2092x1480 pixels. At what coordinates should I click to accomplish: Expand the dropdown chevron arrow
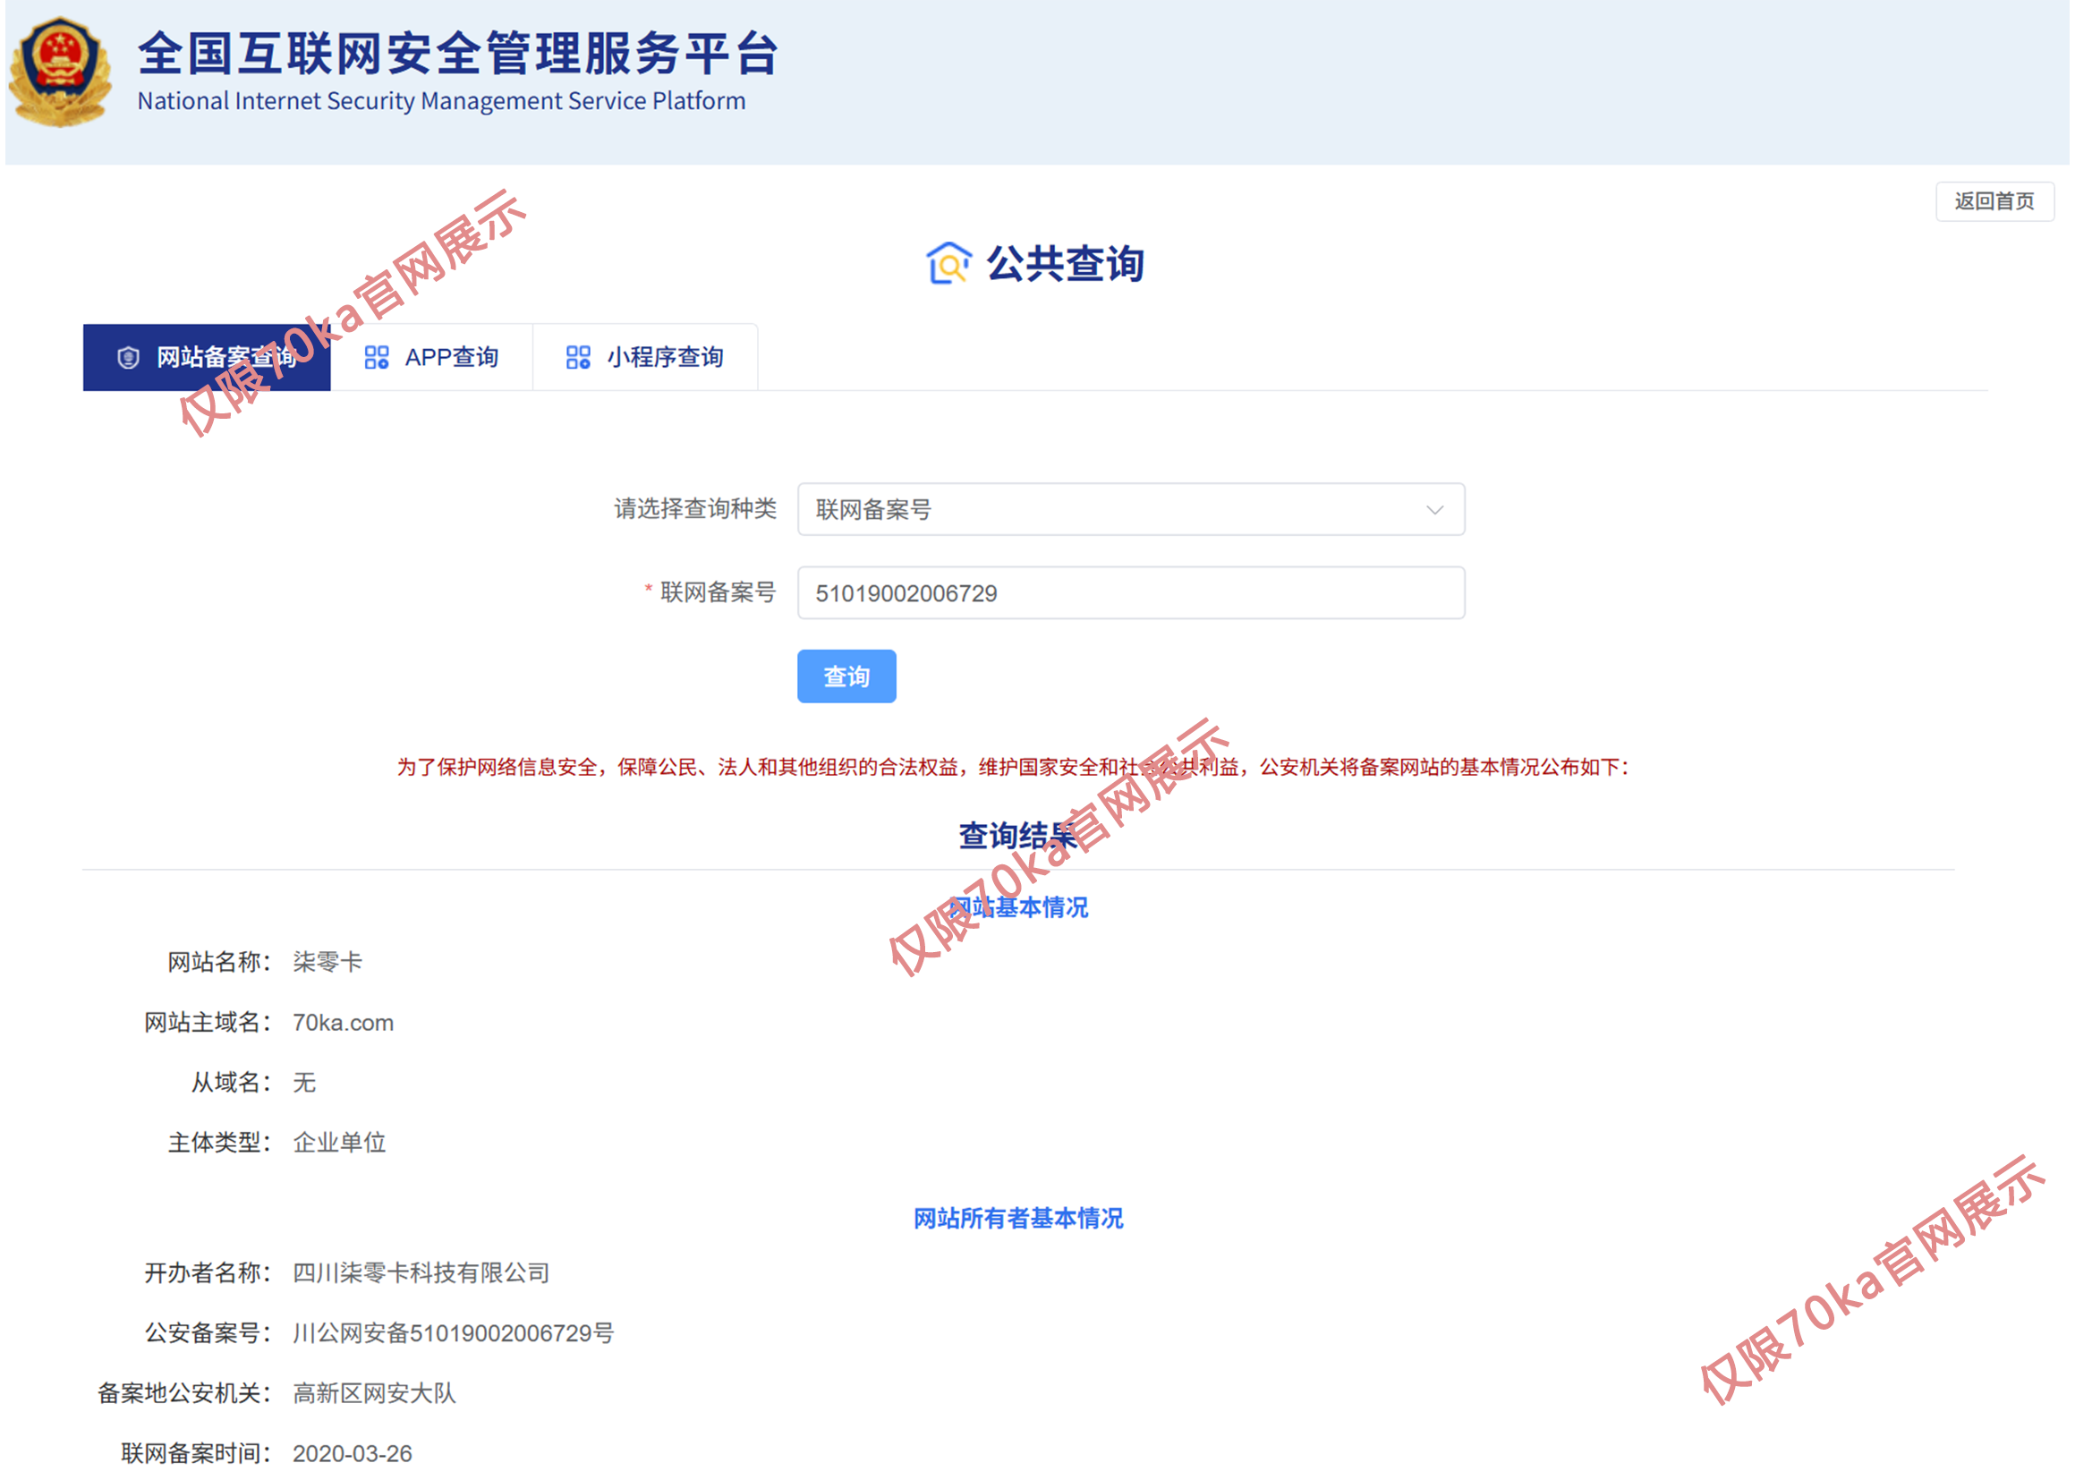1434,510
